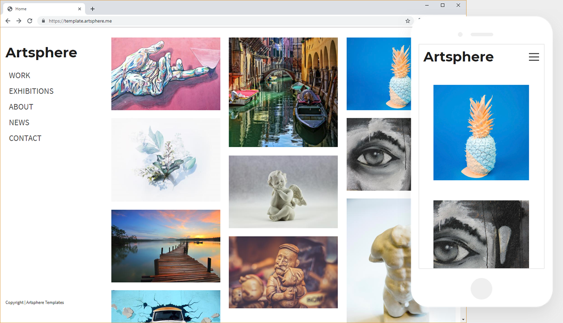Click the scrollbar down arrow
The image size is (563, 323).
463,319
